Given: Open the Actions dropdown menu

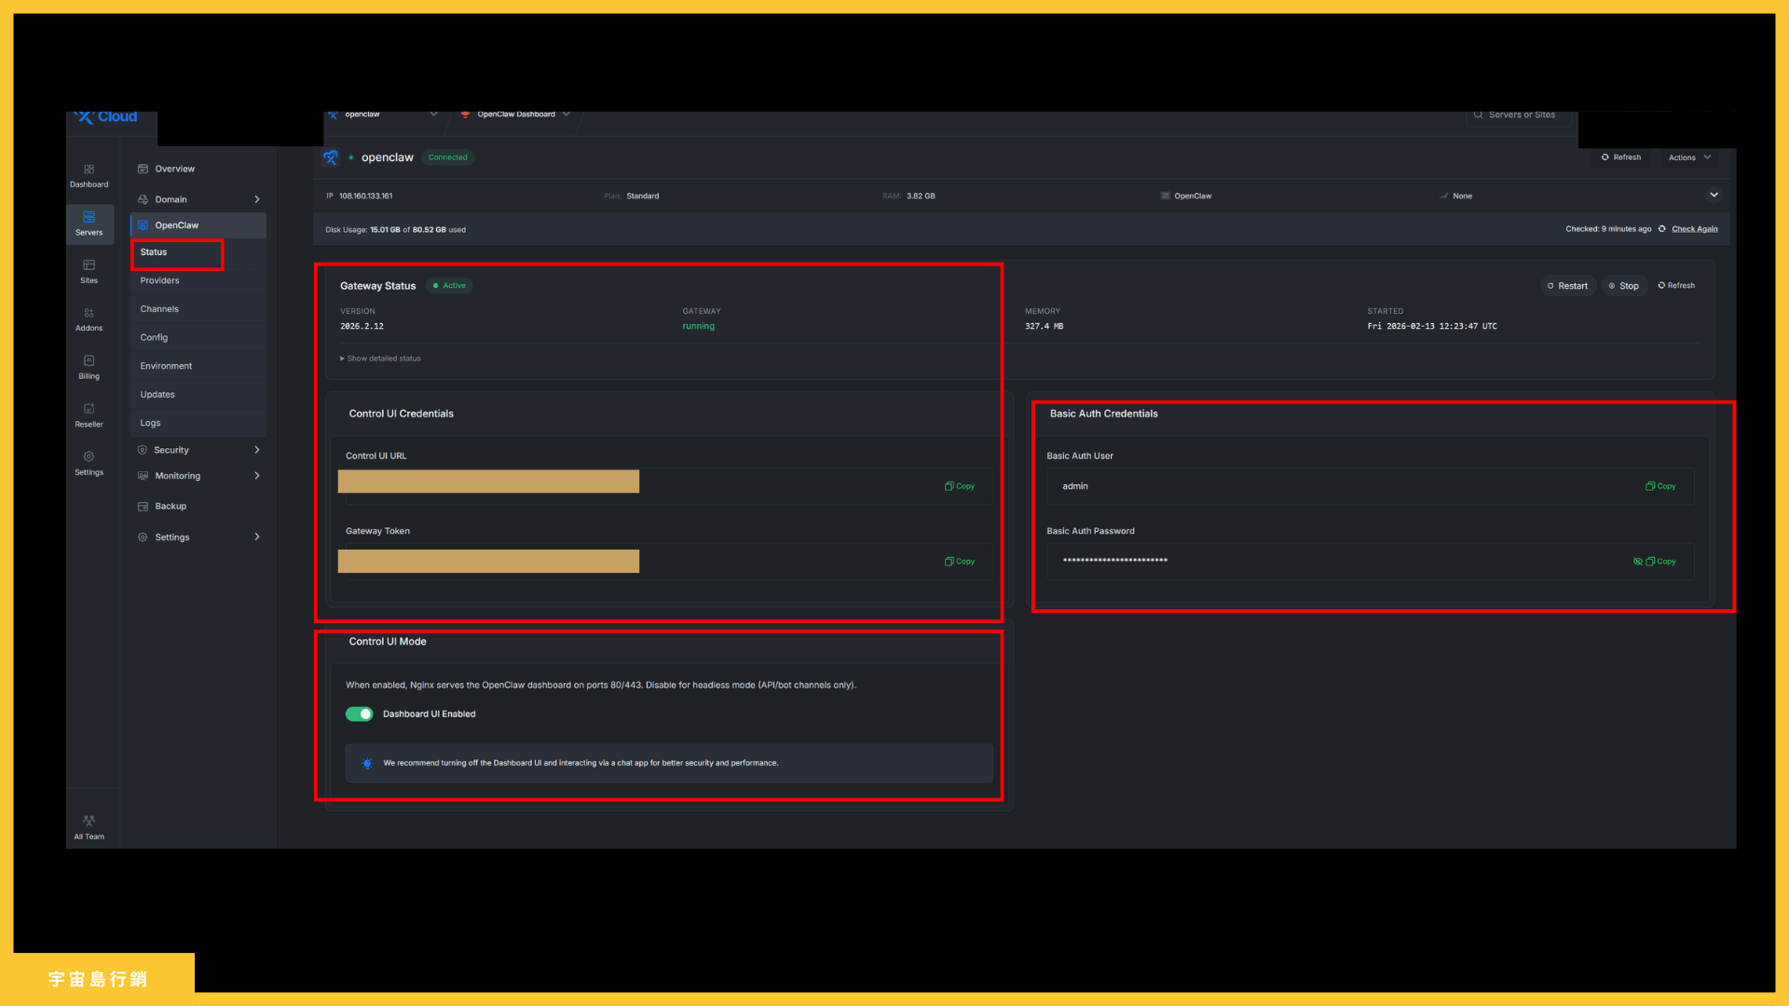Looking at the screenshot, I should (1687, 156).
